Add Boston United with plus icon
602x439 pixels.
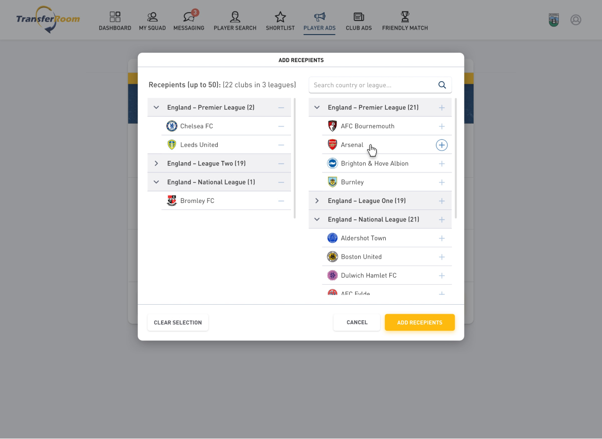pyautogui.click(x=441, y=257)
